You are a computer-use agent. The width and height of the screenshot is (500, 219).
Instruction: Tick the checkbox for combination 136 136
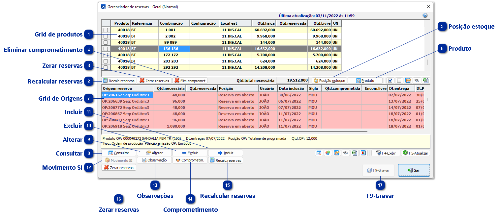(106, 49)
